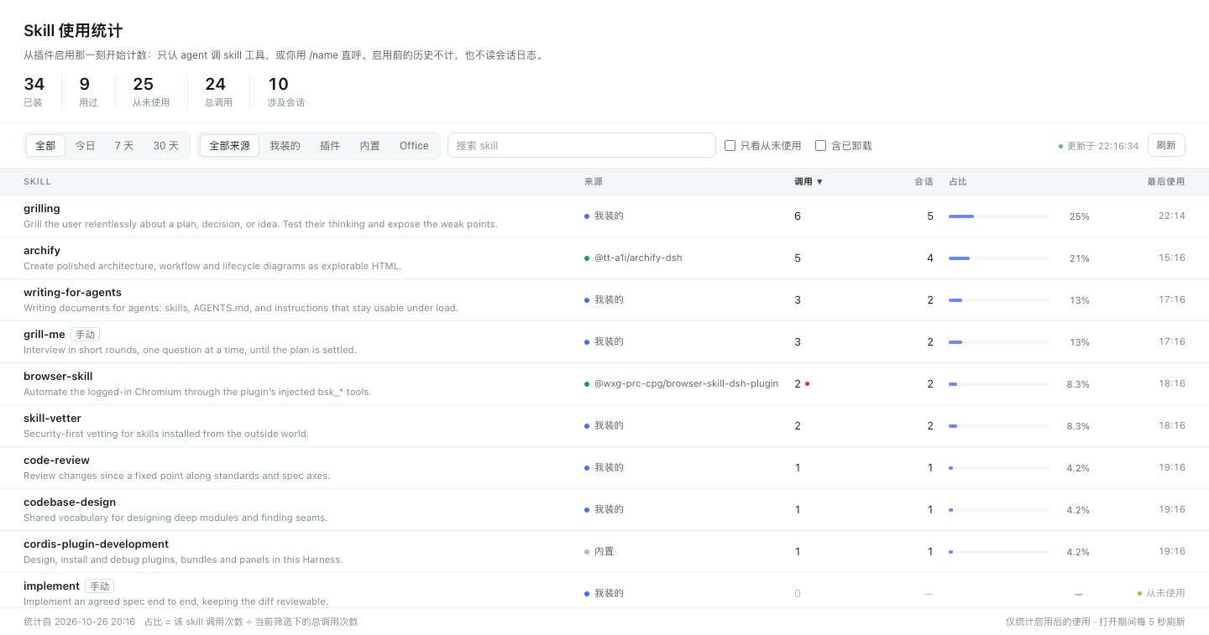Click the 更新于 22:16:34 status text
Screen dimensions: 1209x635
coord(1102,146)
